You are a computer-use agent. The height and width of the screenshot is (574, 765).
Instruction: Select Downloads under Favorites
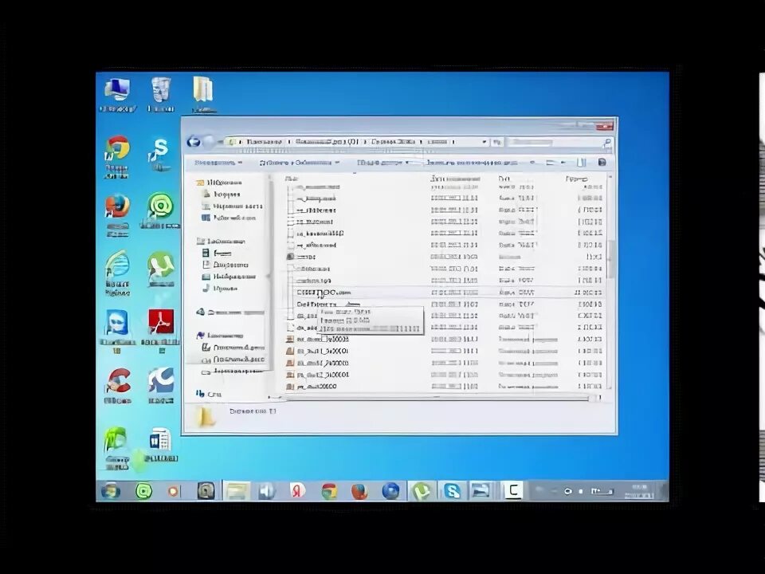click(222, 195)
